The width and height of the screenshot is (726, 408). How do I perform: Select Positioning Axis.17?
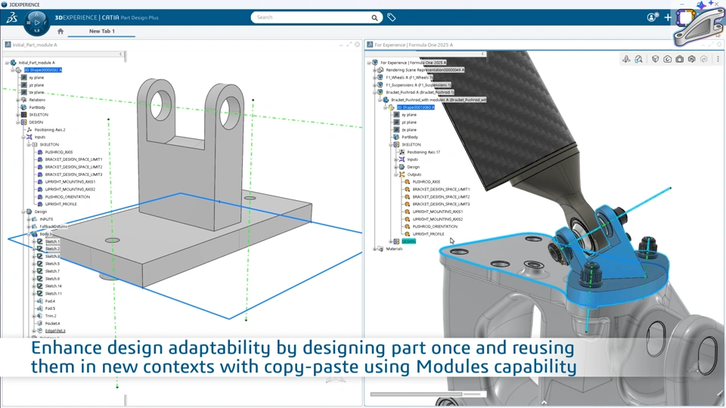(x=423, y=152)
